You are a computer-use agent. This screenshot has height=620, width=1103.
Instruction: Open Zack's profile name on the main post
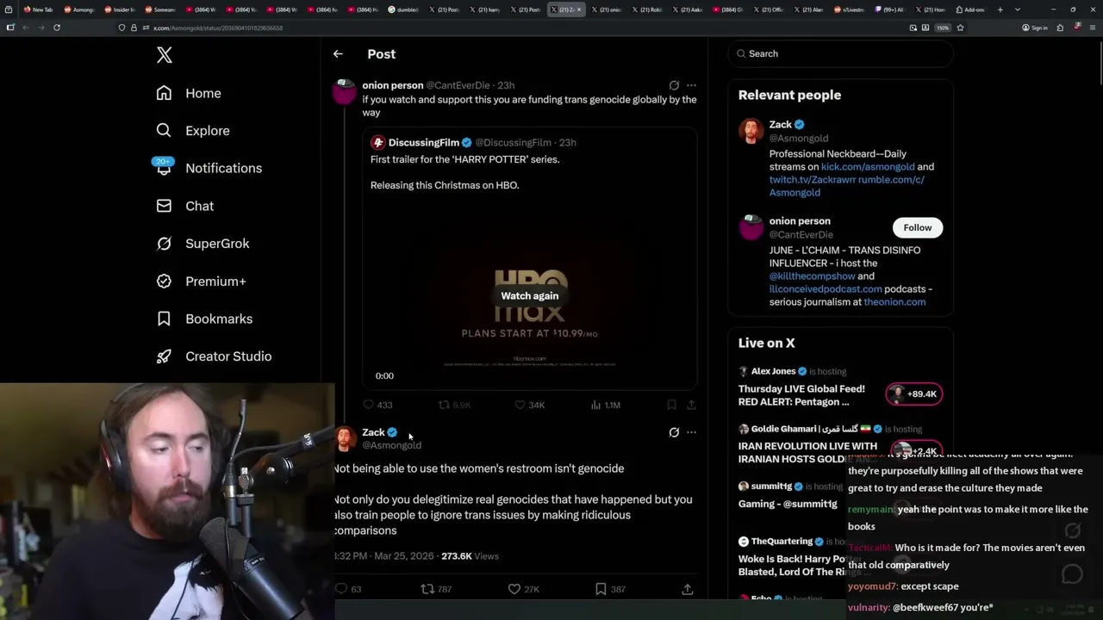373,432
